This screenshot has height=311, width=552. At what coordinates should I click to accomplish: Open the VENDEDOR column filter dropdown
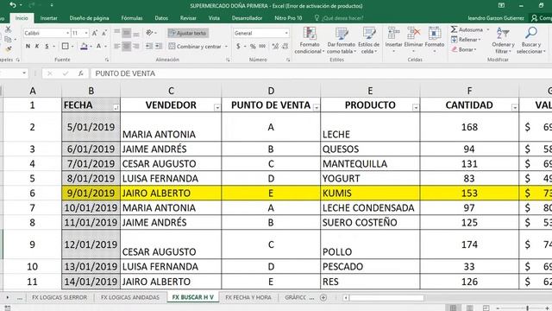217,107
